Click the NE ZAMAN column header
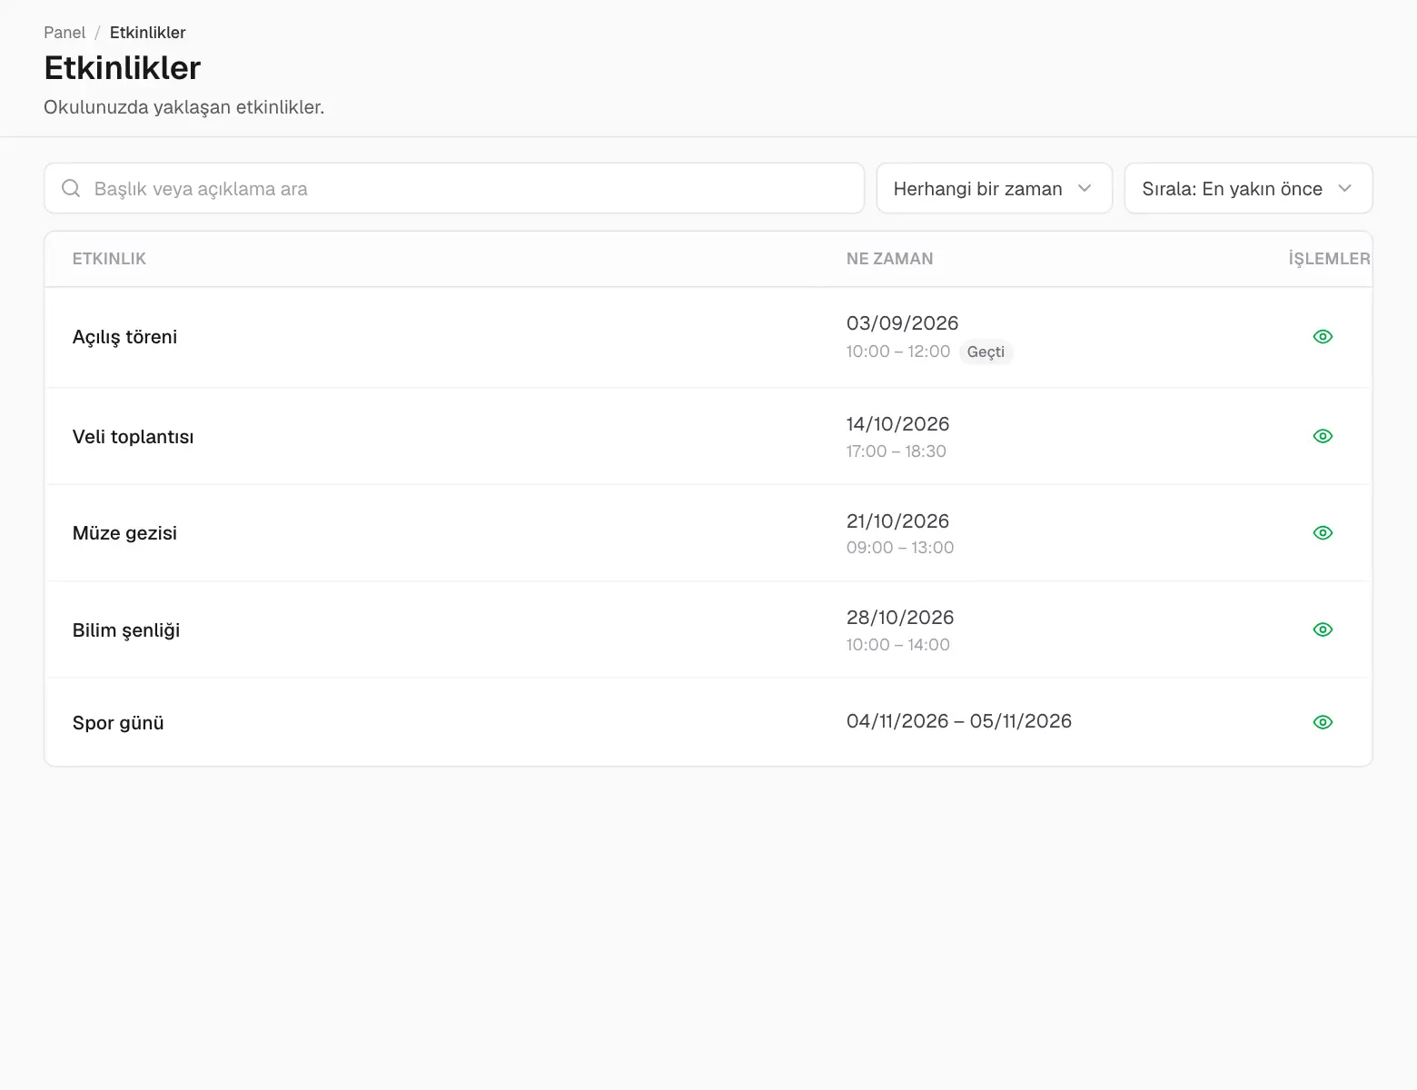1417x1090 pixels. coord(889,259)
